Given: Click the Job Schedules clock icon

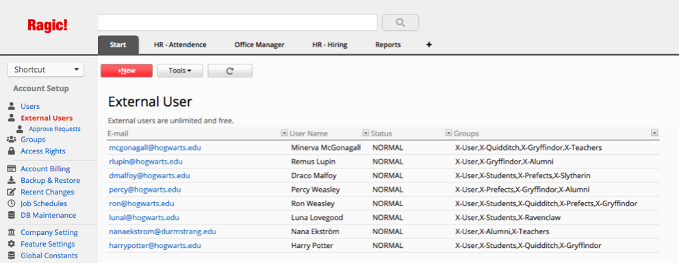Looking at the screenshot, I should pos(12,203).
